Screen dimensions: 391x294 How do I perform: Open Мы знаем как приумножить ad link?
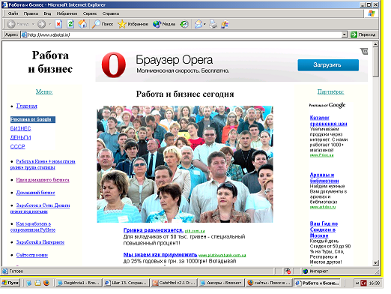160,255
